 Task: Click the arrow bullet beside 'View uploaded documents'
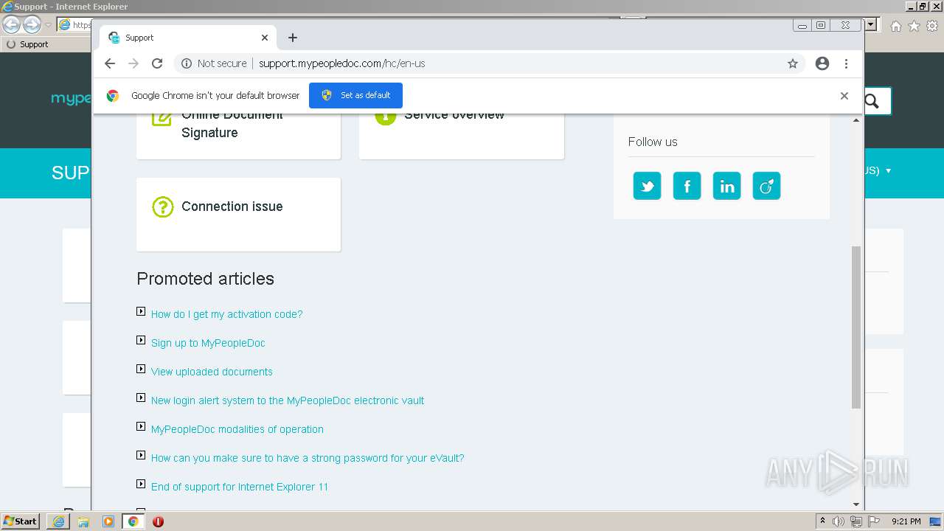click(x=141, y=369)
